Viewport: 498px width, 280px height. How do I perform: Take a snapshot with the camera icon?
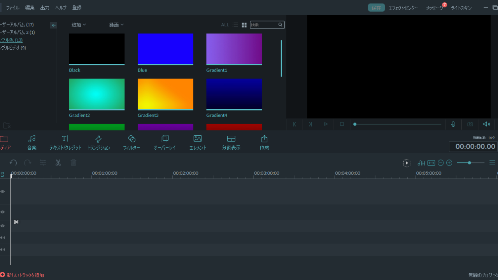[x=470, y=124]
